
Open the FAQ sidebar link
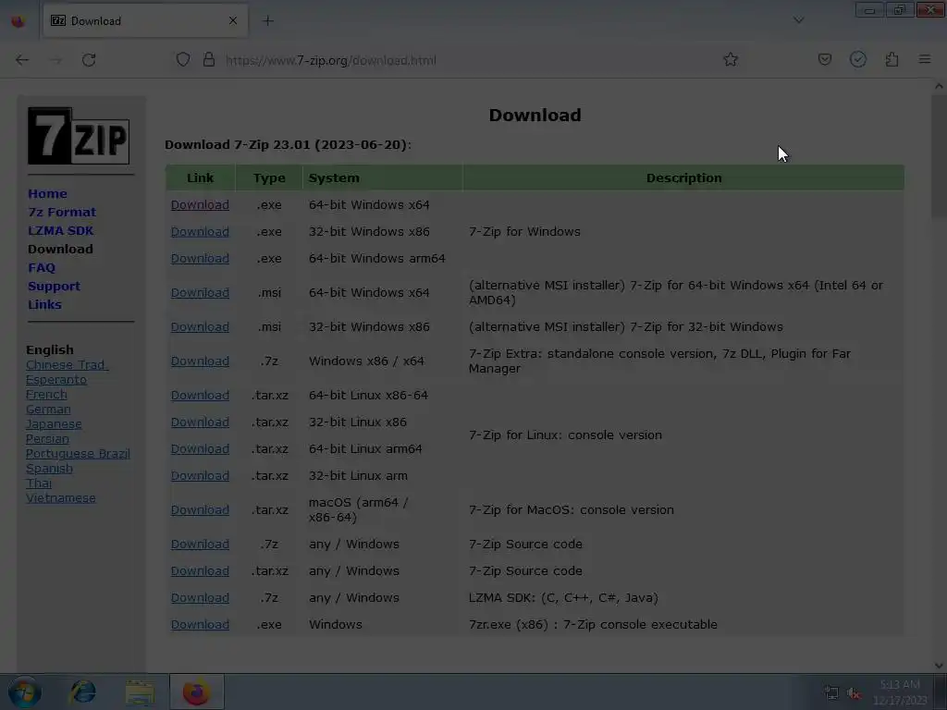coord(42,267)
